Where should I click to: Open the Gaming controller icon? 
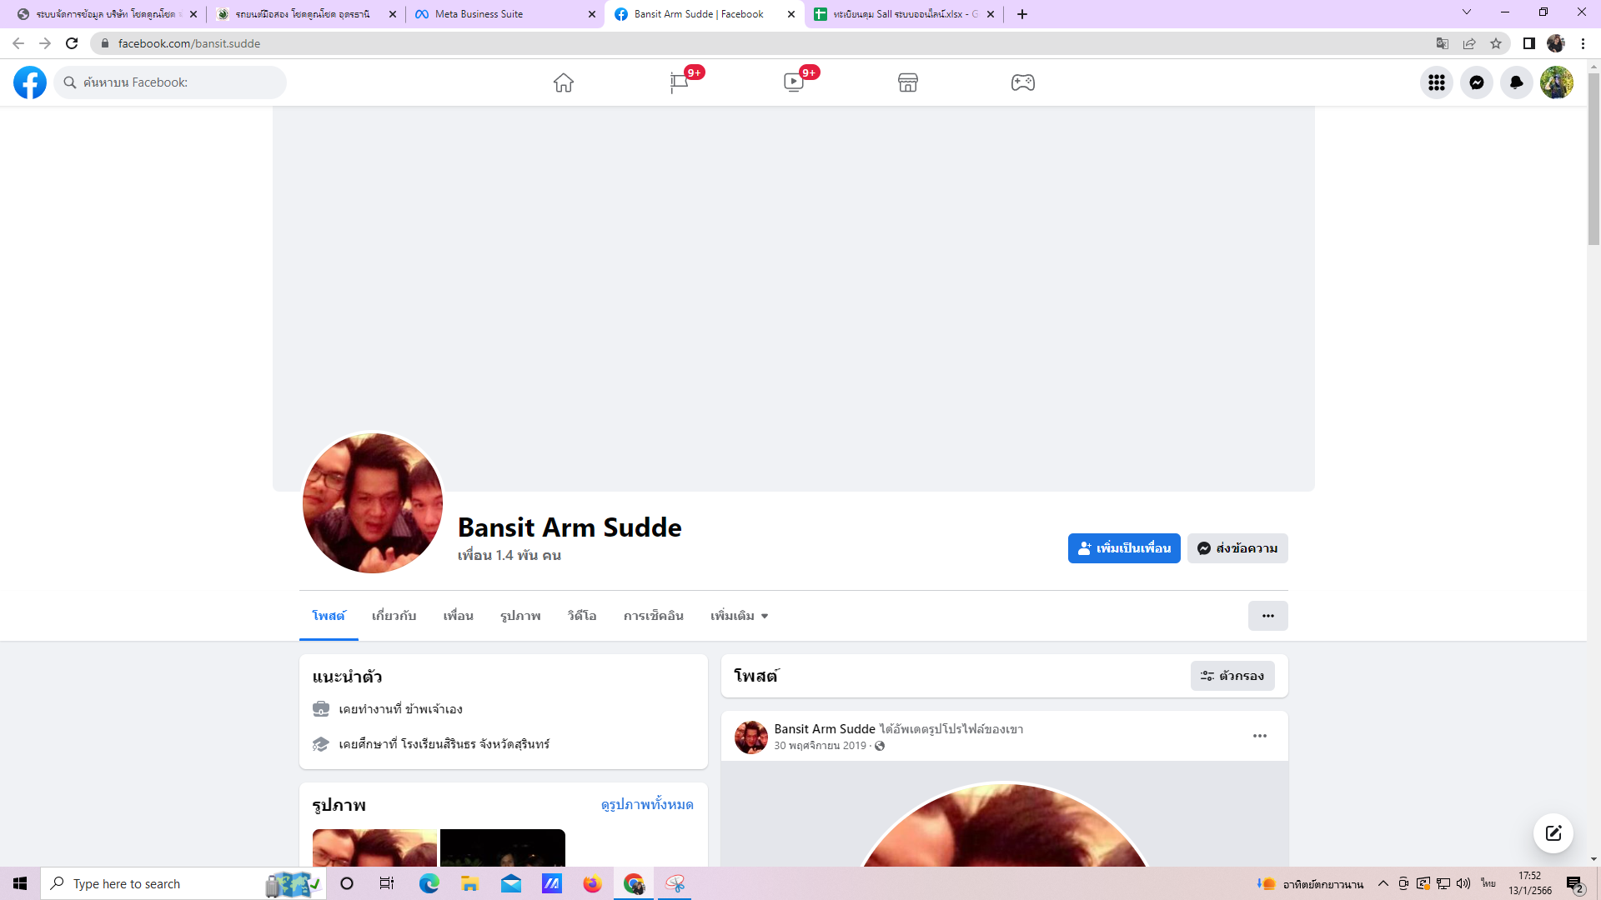(1023, 82)
